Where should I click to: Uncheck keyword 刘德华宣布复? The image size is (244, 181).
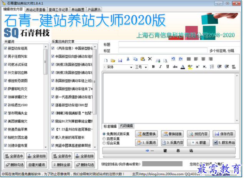[5, 145]
